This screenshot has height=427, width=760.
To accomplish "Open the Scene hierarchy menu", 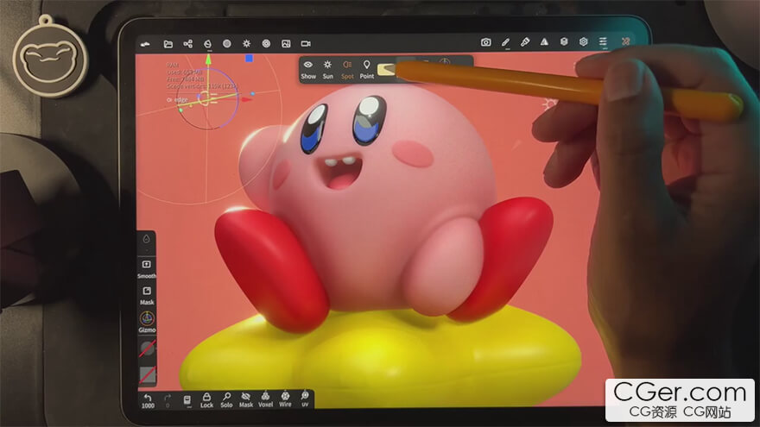I will pyautogui.click(x=187, y=43).
